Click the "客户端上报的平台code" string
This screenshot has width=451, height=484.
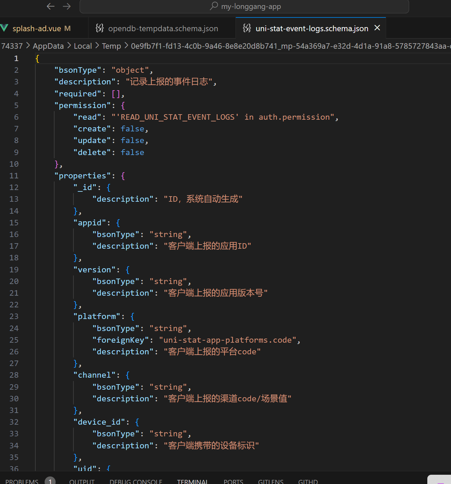tap(212, 352)
